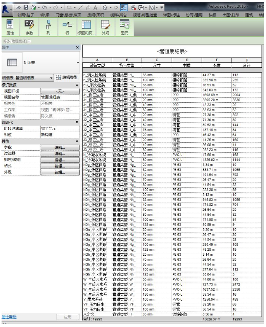Image resolution: width=266 pixels, height=327 pixels.
Task: Click the 未定义 system type cell
Action: [x=97, y=314]
